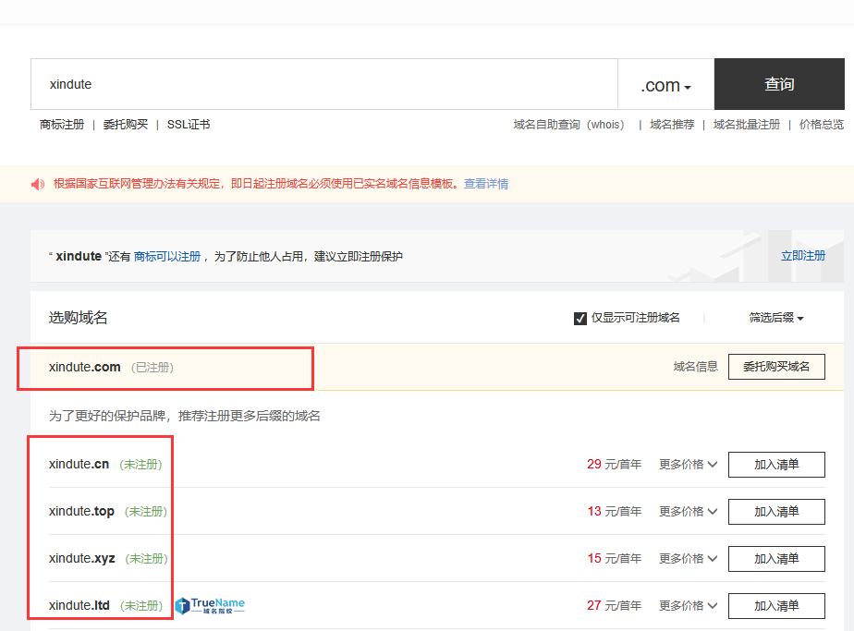Click the speaker announcement icon
Viewport: 854px width, 631px height.
click(x=37, y=185)
